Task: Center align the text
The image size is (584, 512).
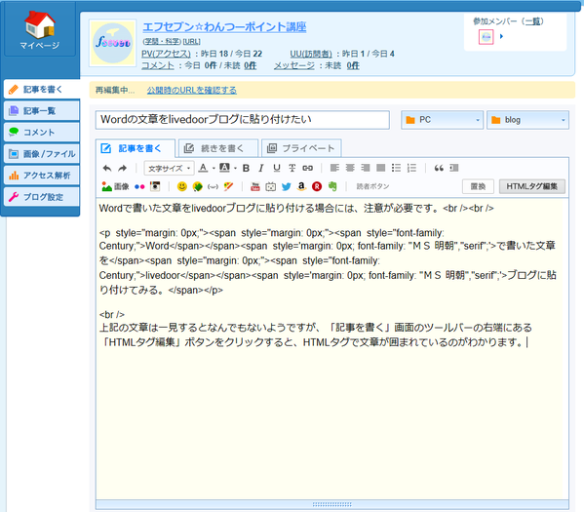Action: click(350, 168)
